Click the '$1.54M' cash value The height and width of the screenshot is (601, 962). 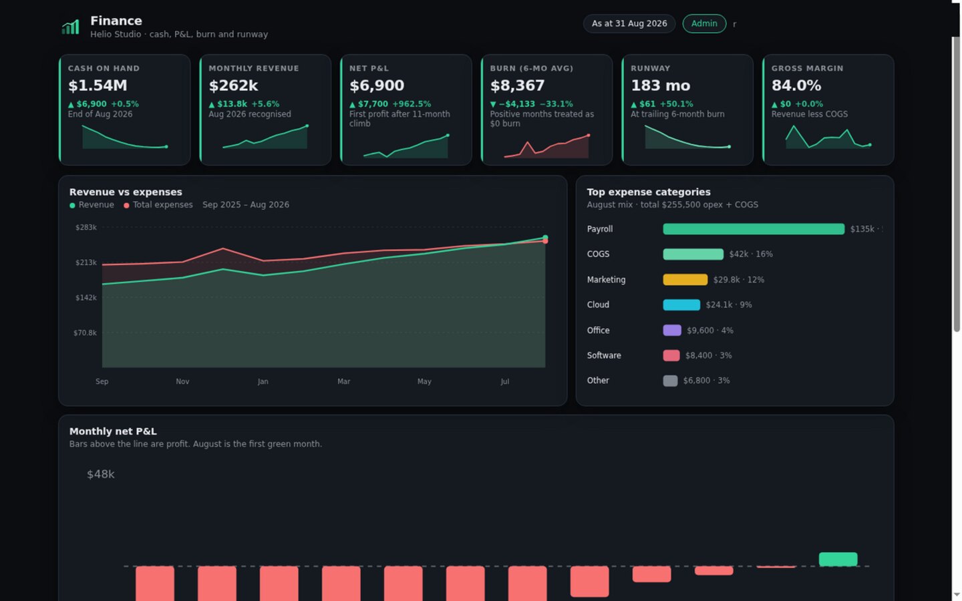tap(98, 85)
